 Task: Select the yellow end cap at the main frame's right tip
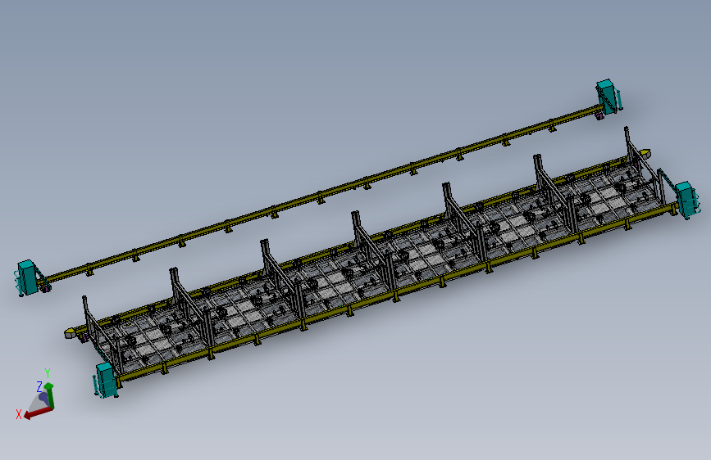click(x=645, y=153)
